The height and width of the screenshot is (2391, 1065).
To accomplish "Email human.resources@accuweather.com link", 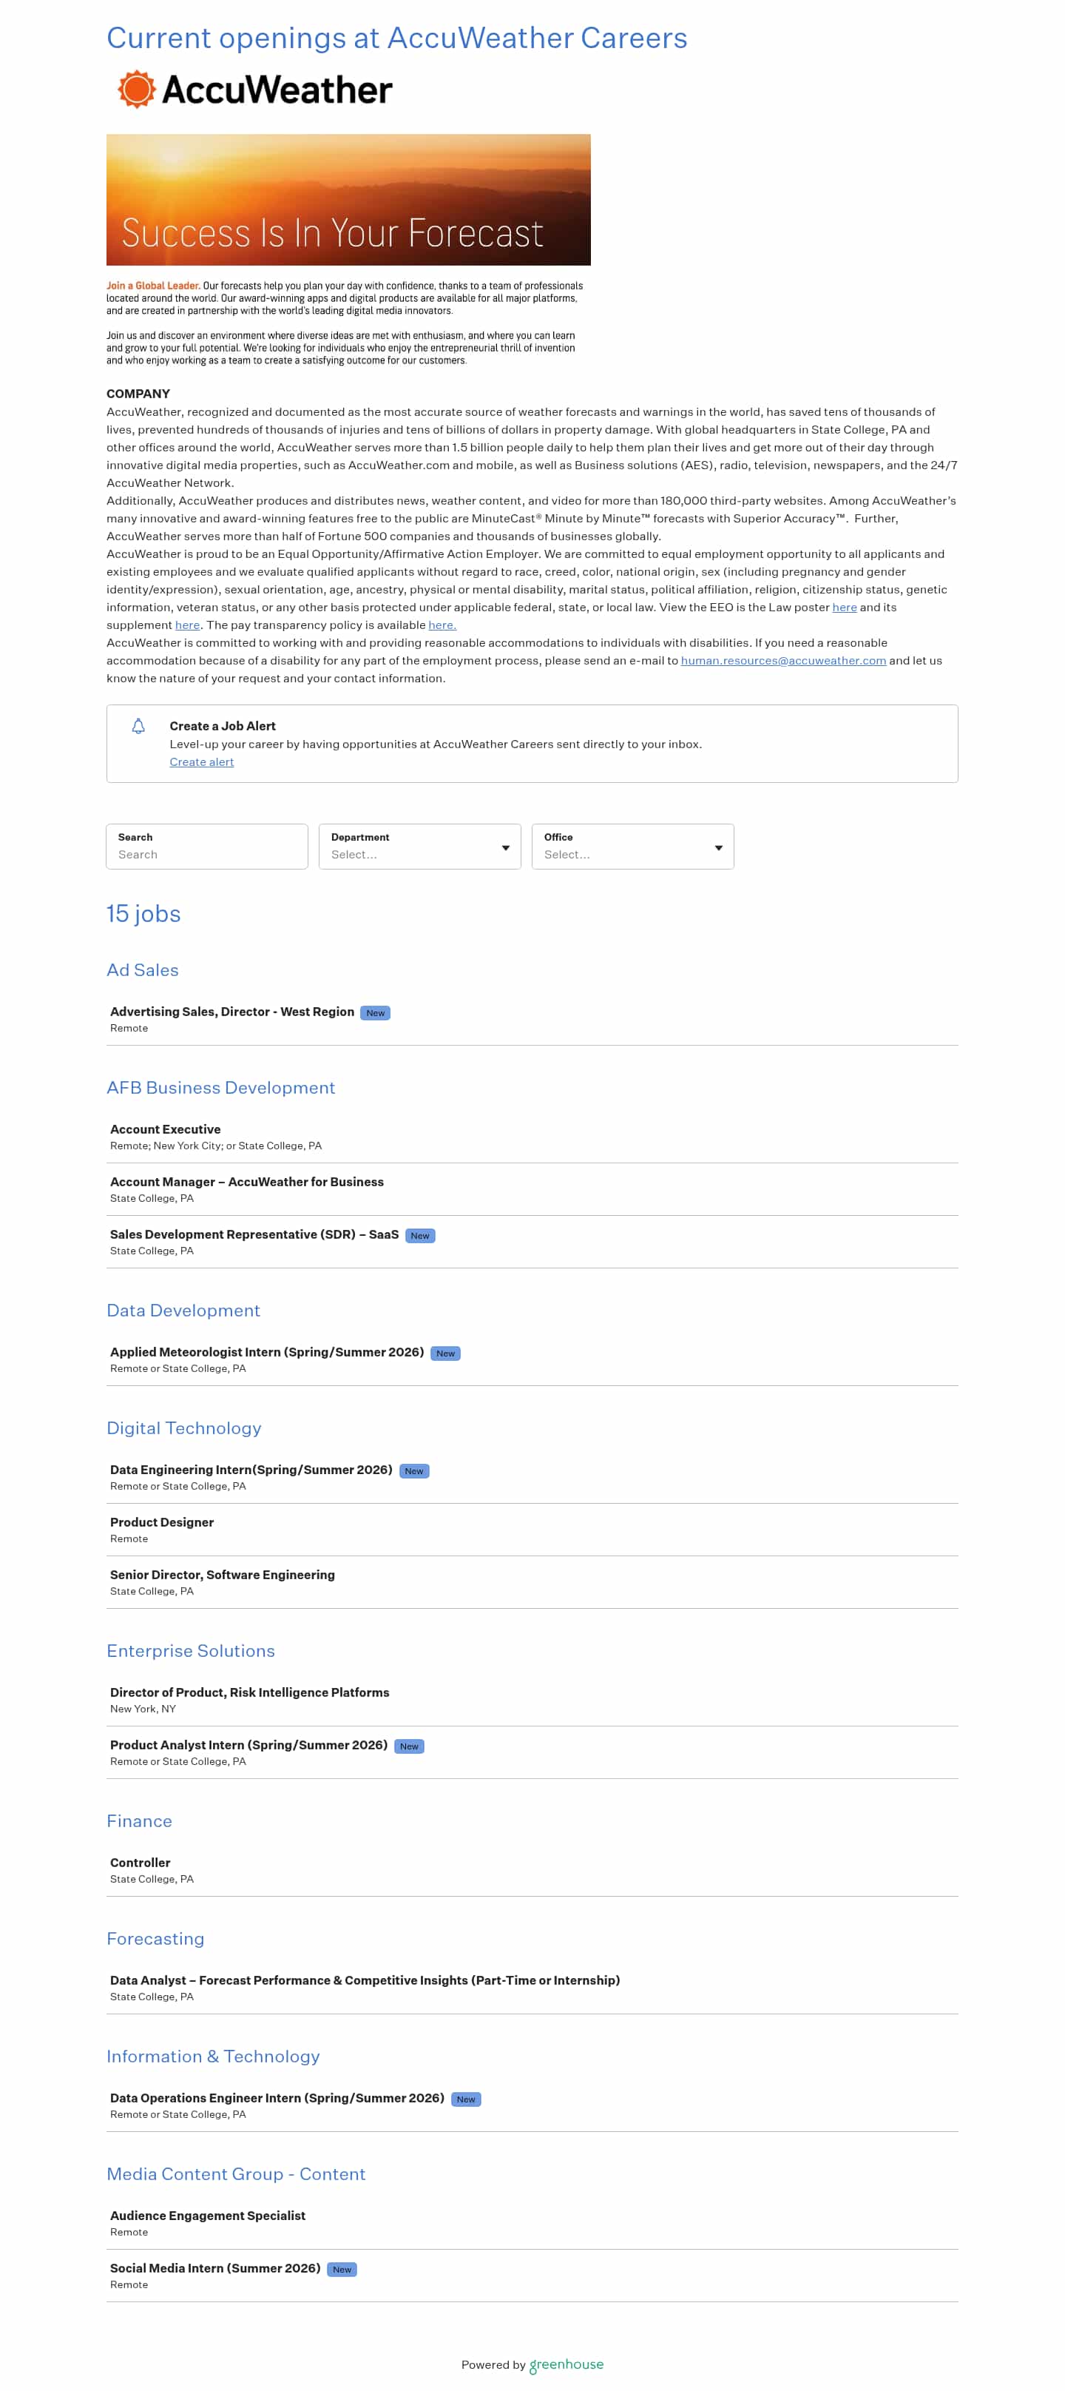I will [x=782, y=661].
